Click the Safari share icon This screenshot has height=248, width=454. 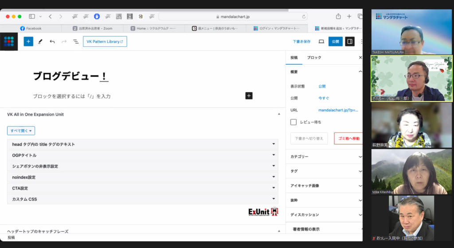[338, 16]
